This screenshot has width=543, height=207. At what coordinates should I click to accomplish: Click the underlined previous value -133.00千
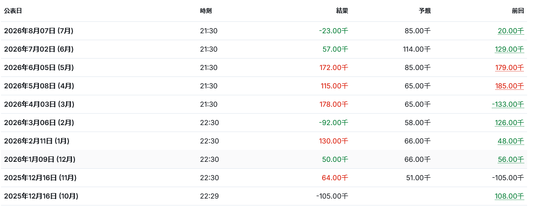(x=508, y=104)
